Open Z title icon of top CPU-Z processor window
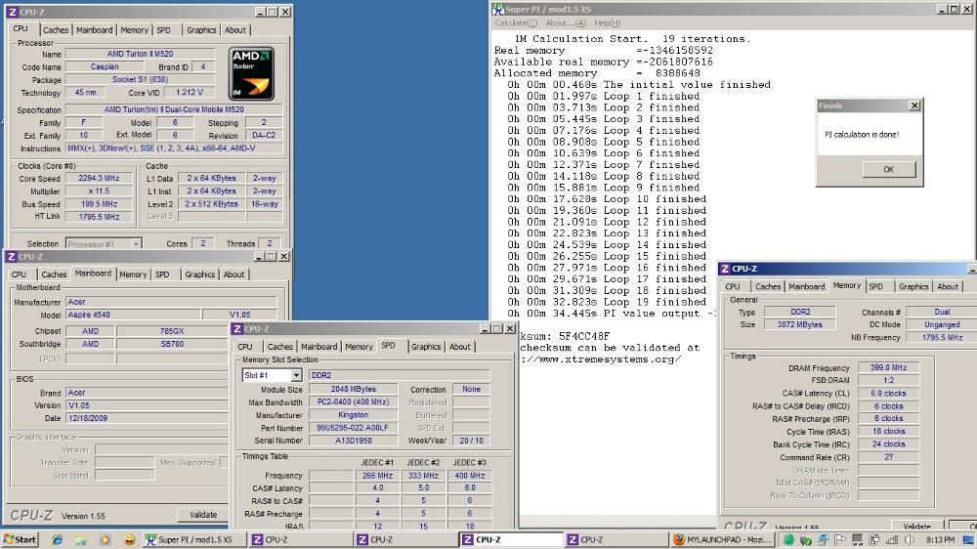This screenshot has width=977, height=549. click(x=13, y=12)
